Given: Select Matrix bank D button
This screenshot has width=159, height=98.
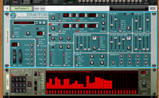Looking at the screenshot, I should 24,90.
